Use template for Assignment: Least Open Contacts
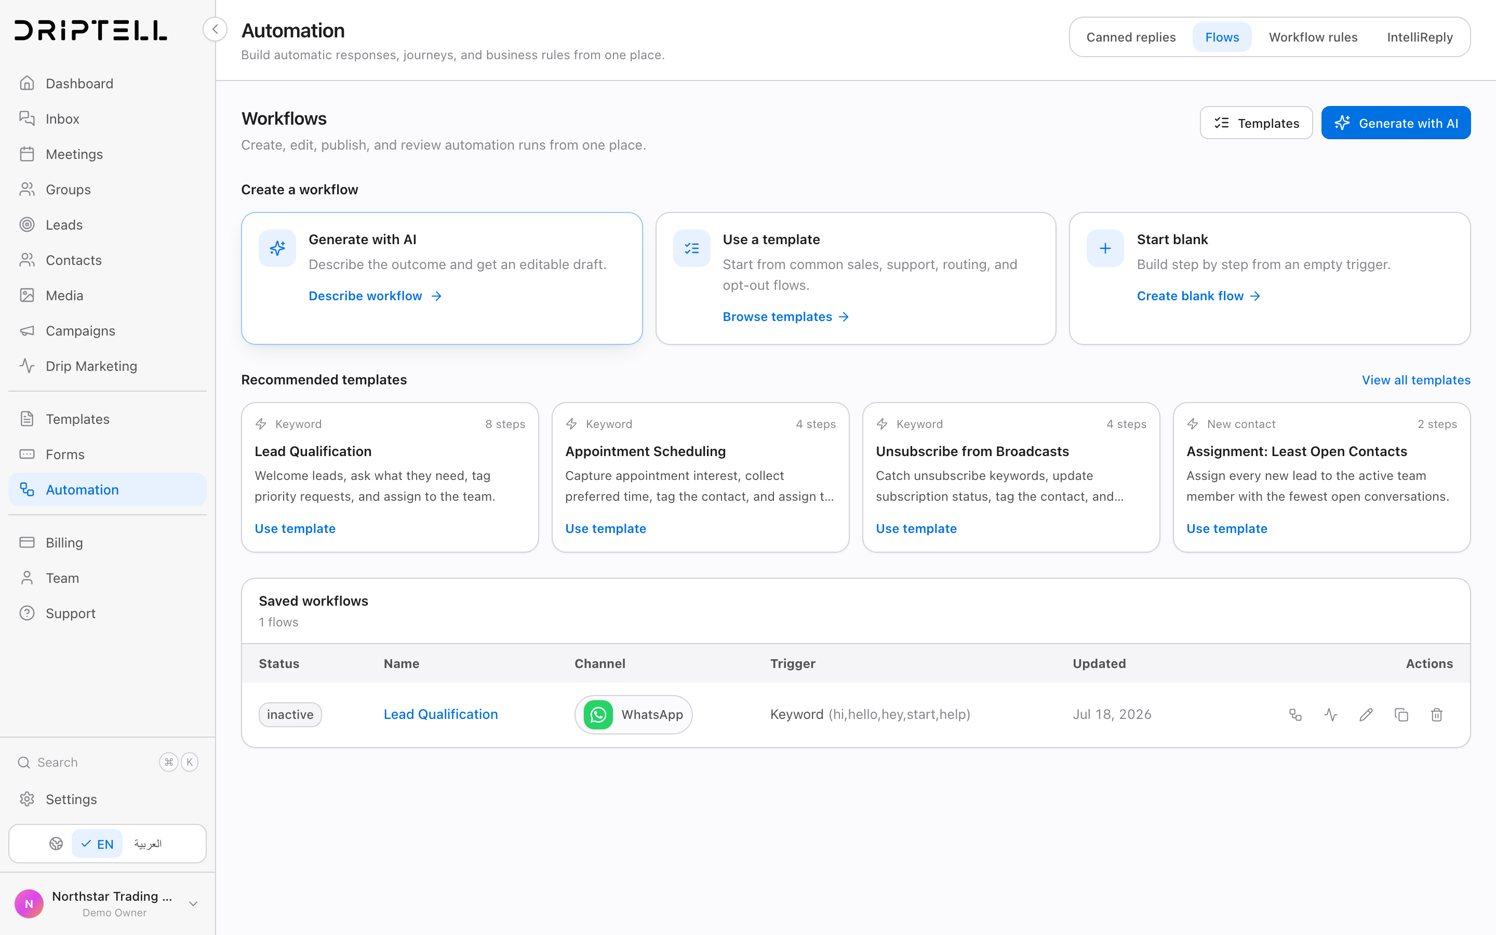Screen dimensions: 1496x935 (1226, 529)
